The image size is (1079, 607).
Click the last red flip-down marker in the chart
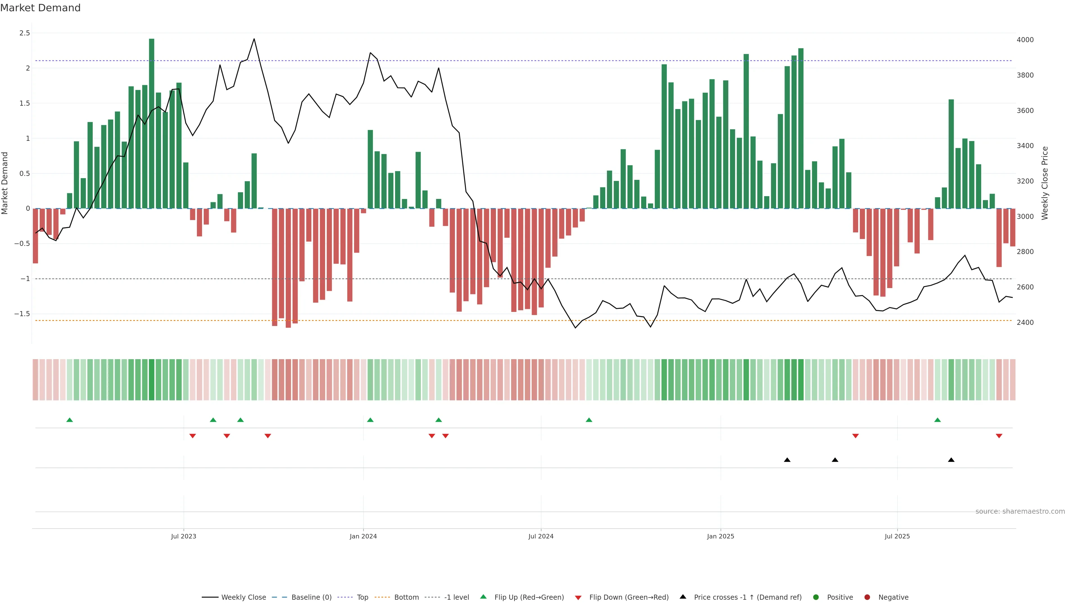[x=999, y=436]
